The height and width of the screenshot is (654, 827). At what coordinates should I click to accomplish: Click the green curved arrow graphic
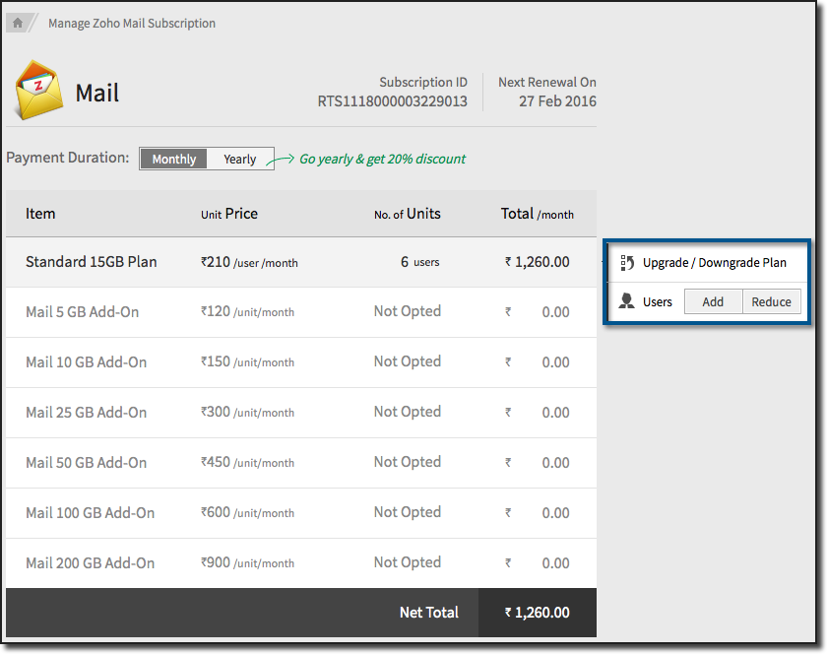284,158
